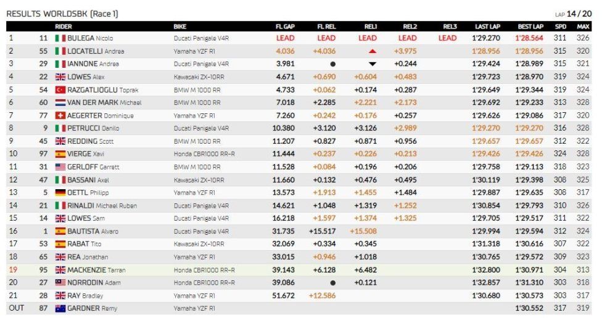Click the red up arrow in LOCATELLI row

[x=372, y=51]
